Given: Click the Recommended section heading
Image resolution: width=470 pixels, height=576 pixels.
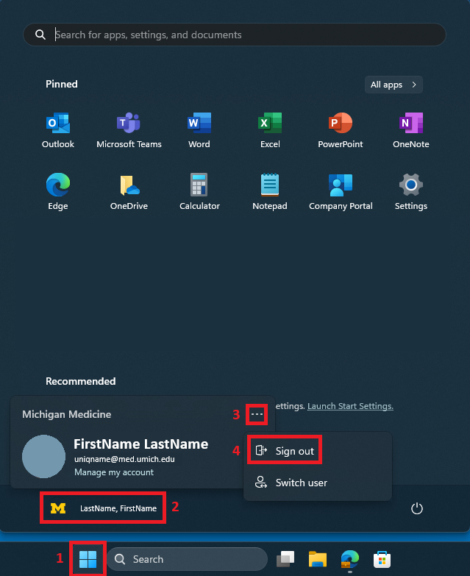Looking at the screenshot, I should tap(81, 381).
